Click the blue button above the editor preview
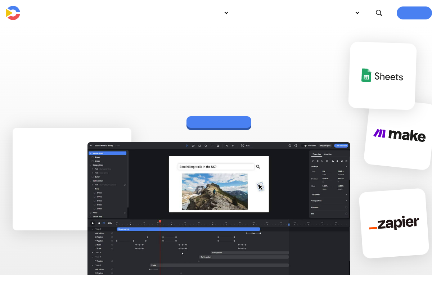The image size is (432, 288). (x=219, y=123)
